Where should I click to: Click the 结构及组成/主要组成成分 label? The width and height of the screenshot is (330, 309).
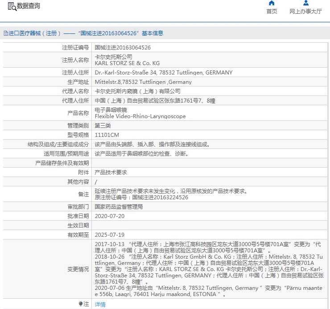(58, 144)
